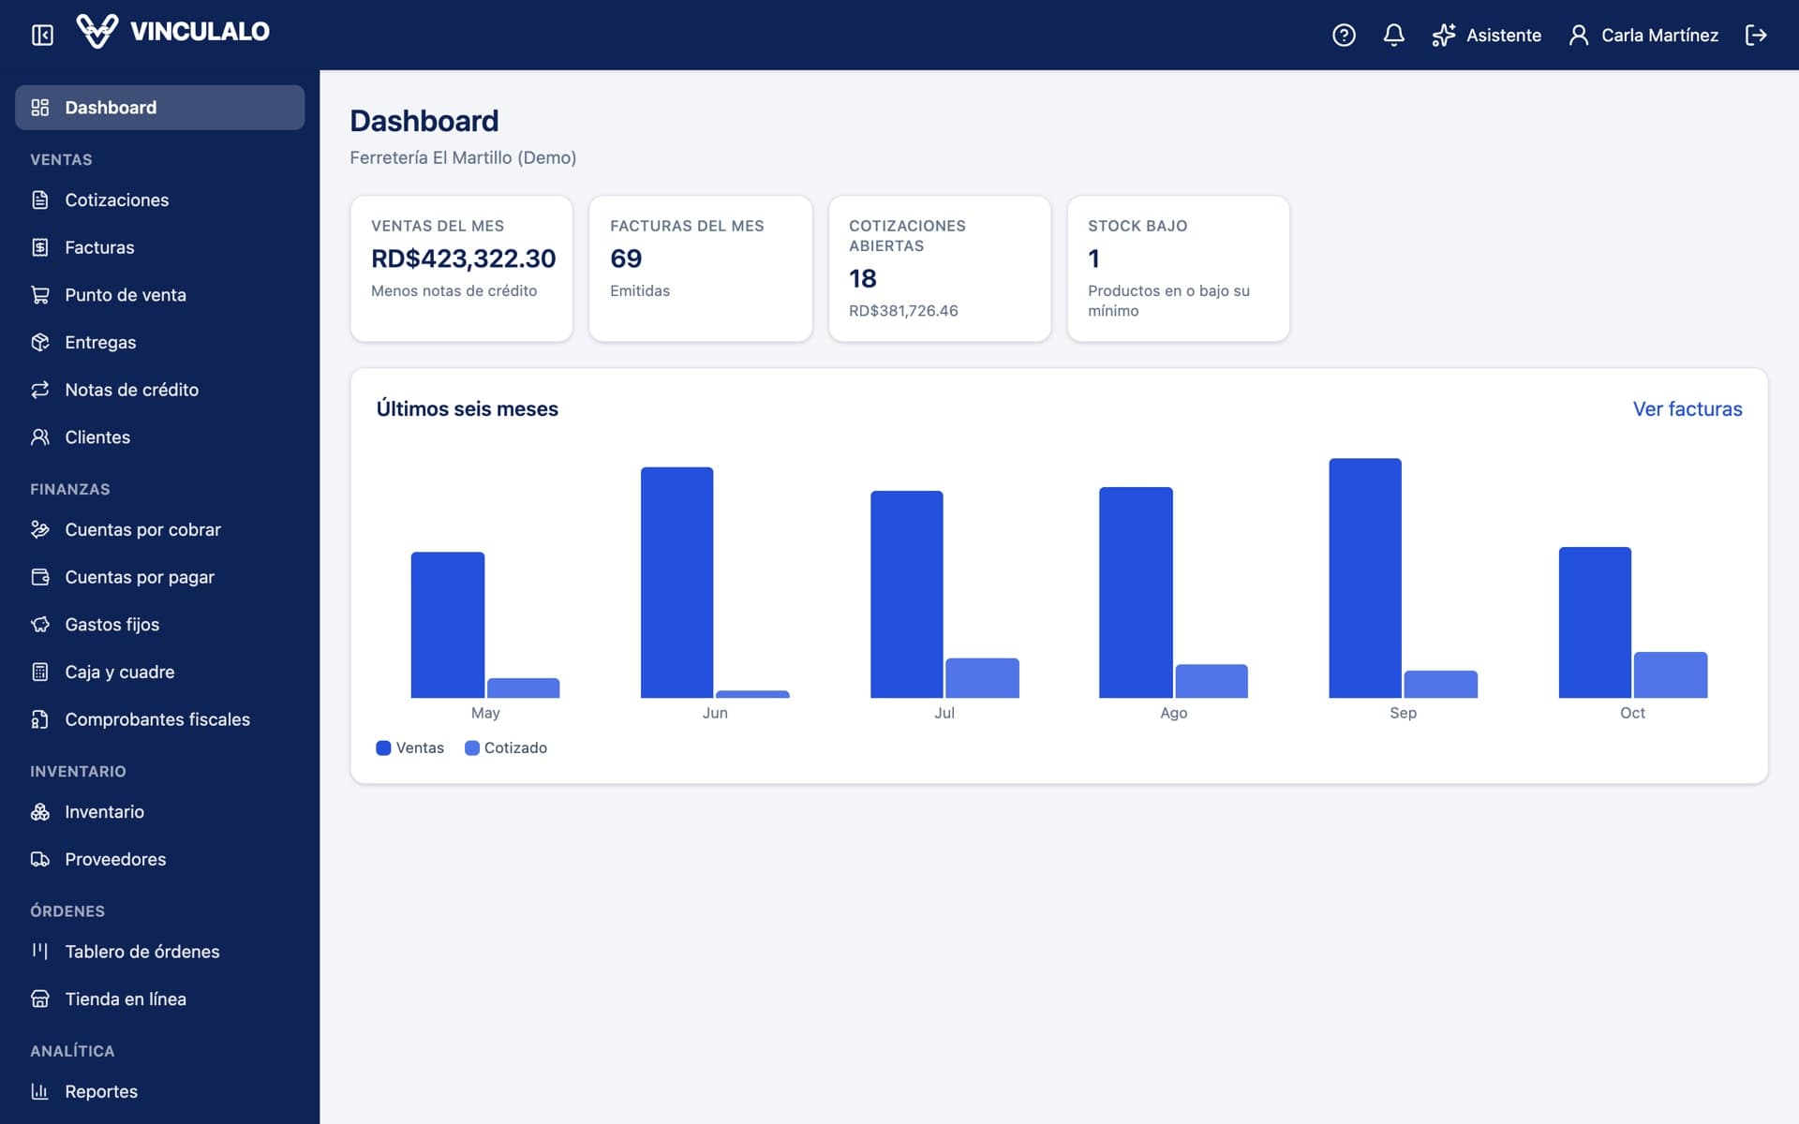Click the Notas de crédito arrows icon
The height and width of the screenshot is (1124, 1799).
(x=40, y=390)
